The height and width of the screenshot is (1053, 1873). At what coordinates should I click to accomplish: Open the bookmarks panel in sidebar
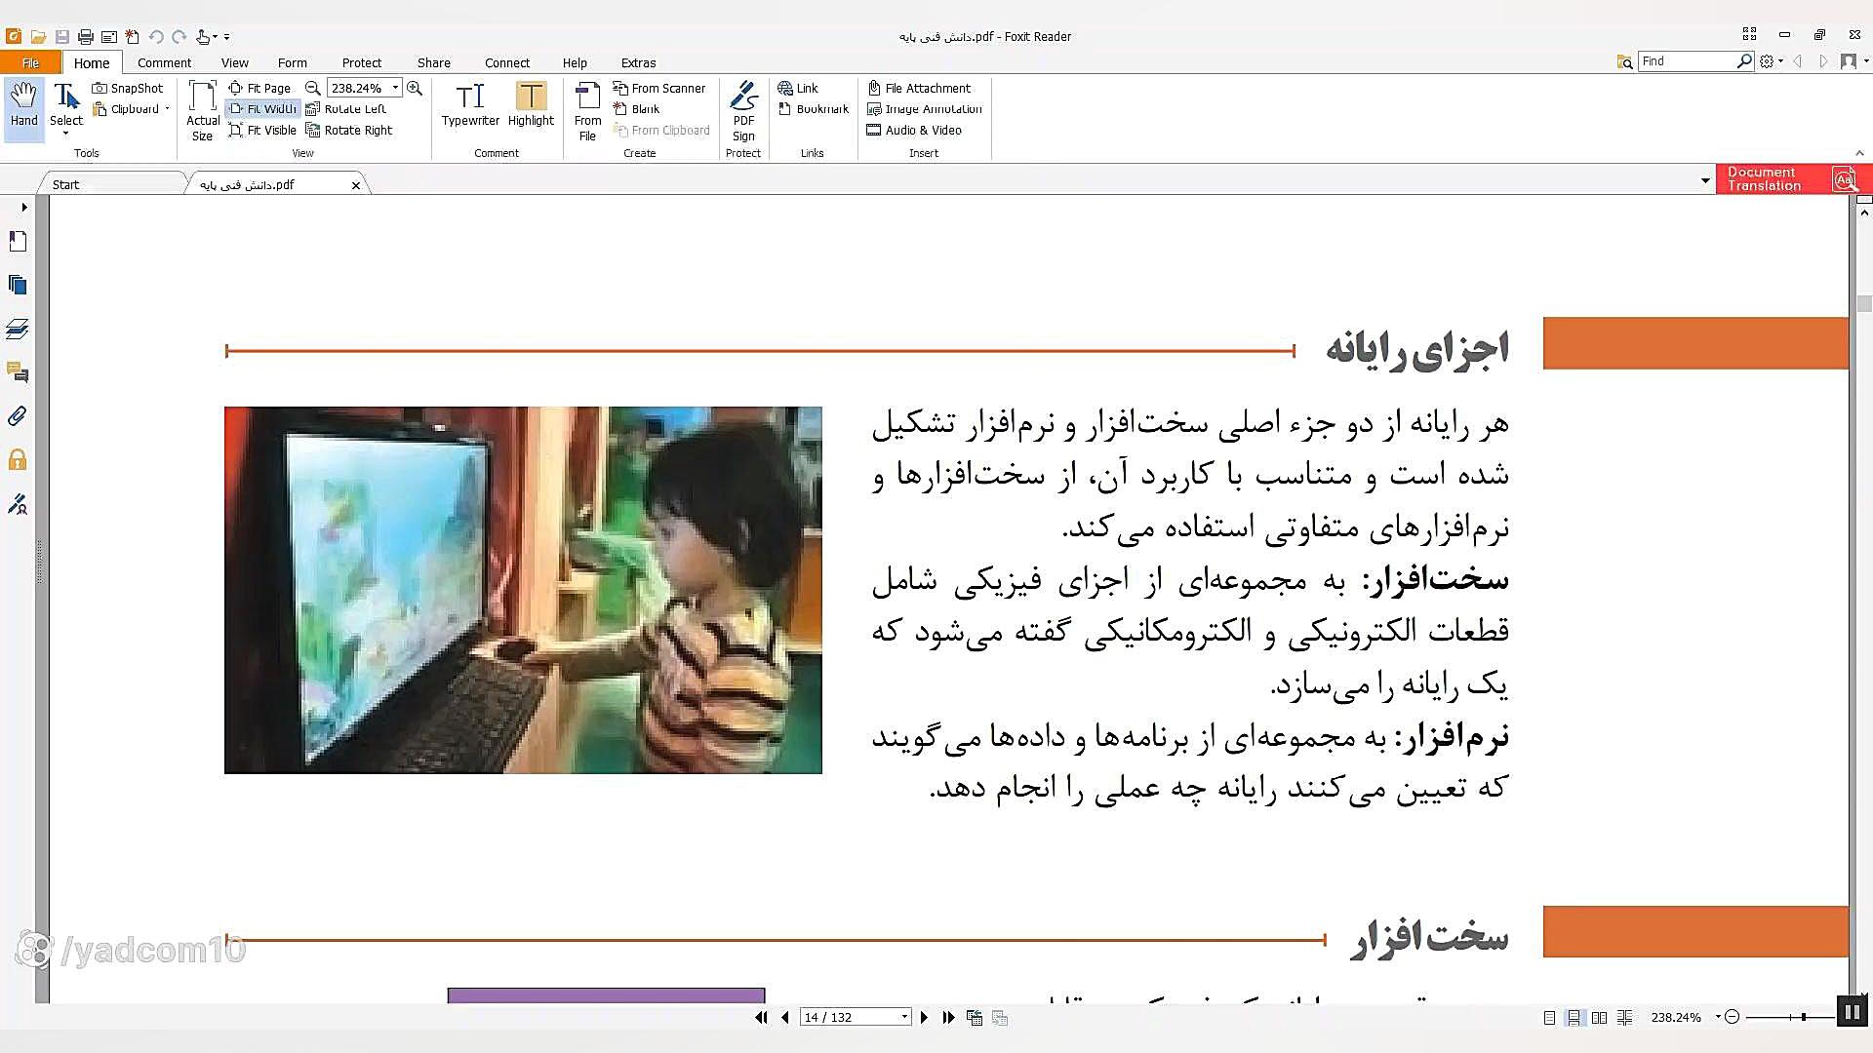click(18, 241)
